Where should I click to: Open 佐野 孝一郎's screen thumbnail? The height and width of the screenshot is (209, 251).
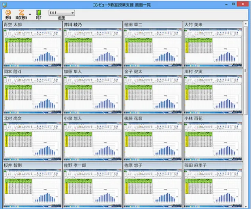pos(93,188)
